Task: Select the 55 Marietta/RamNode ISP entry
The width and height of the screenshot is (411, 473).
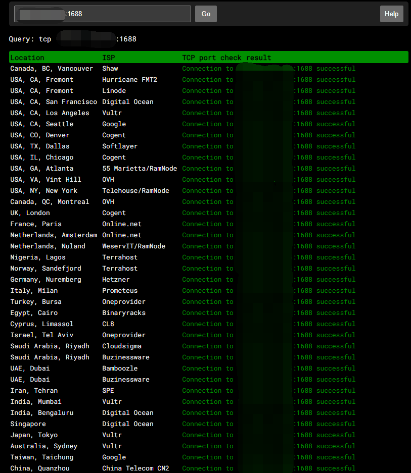Action: tap(140, 169)
